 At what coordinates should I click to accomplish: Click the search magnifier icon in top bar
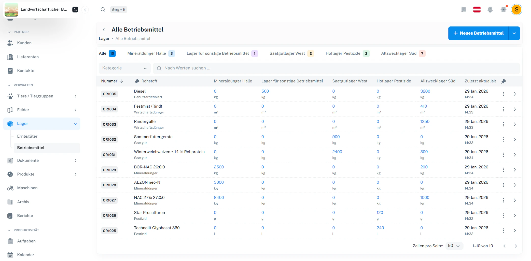point(103,10)
